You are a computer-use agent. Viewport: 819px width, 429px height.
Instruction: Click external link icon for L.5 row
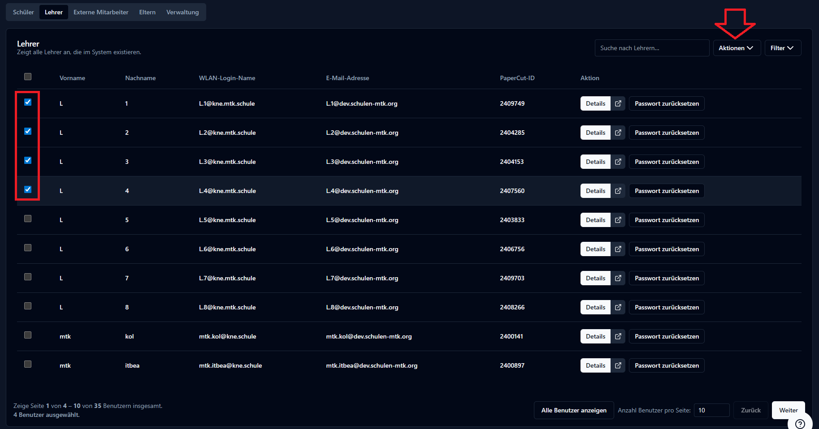pyautogui.click(x=618, y=220)
